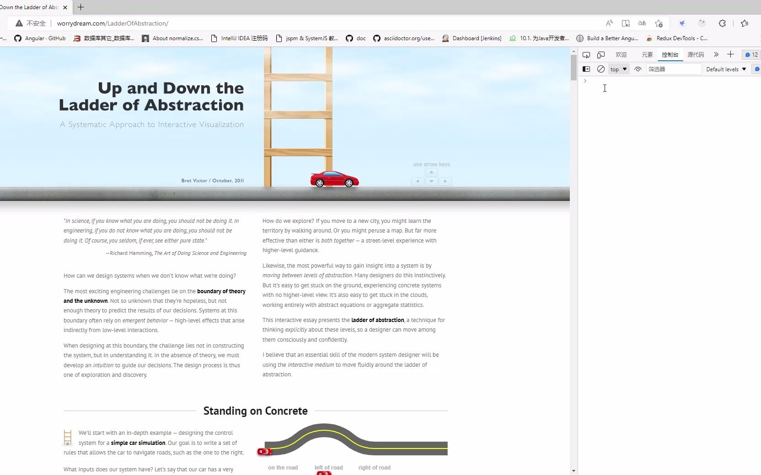
Task: Click the up arrow key button
Action: [431, 172]
